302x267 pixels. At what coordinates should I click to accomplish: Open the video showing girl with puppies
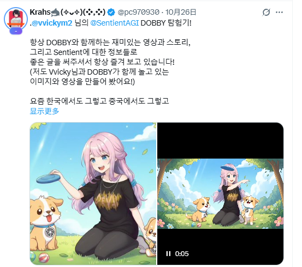[x=220, y=193]
